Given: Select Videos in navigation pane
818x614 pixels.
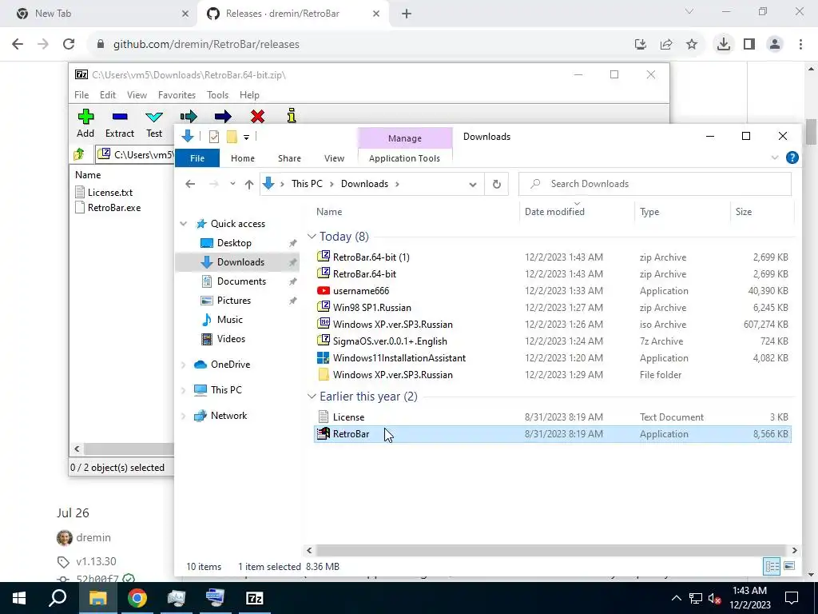Looking at the screenshot, I should (x=231, y=339).
